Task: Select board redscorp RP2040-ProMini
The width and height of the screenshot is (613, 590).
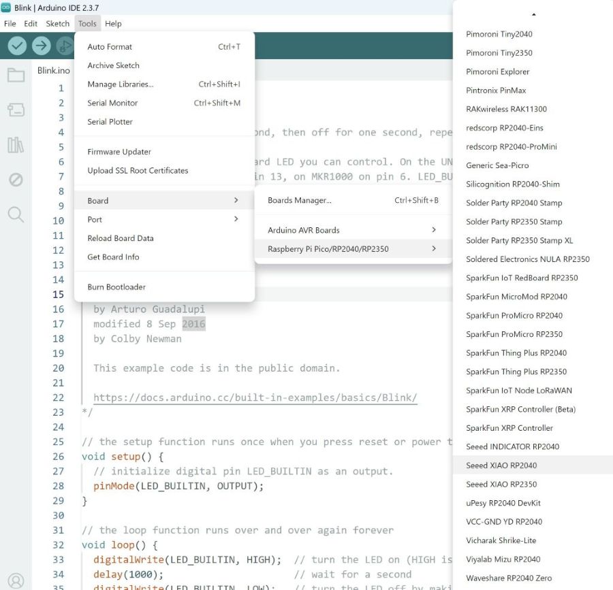Action: 533,146
